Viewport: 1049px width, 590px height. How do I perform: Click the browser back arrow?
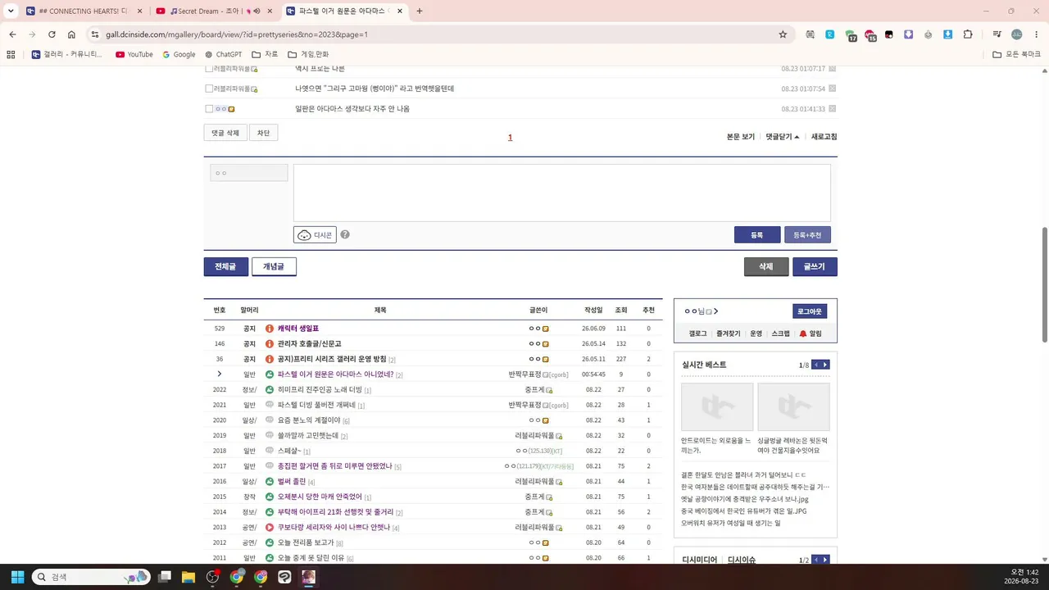point(12,34)
